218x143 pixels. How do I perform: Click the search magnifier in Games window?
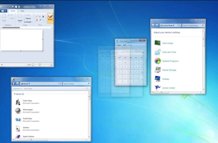click(88, 84)
